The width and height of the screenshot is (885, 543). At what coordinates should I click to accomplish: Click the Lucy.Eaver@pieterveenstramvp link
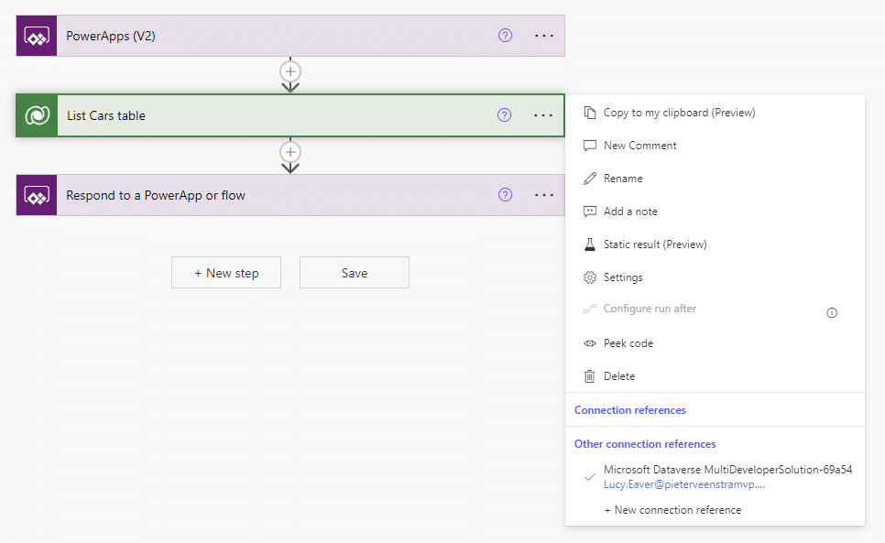[684, 484]
